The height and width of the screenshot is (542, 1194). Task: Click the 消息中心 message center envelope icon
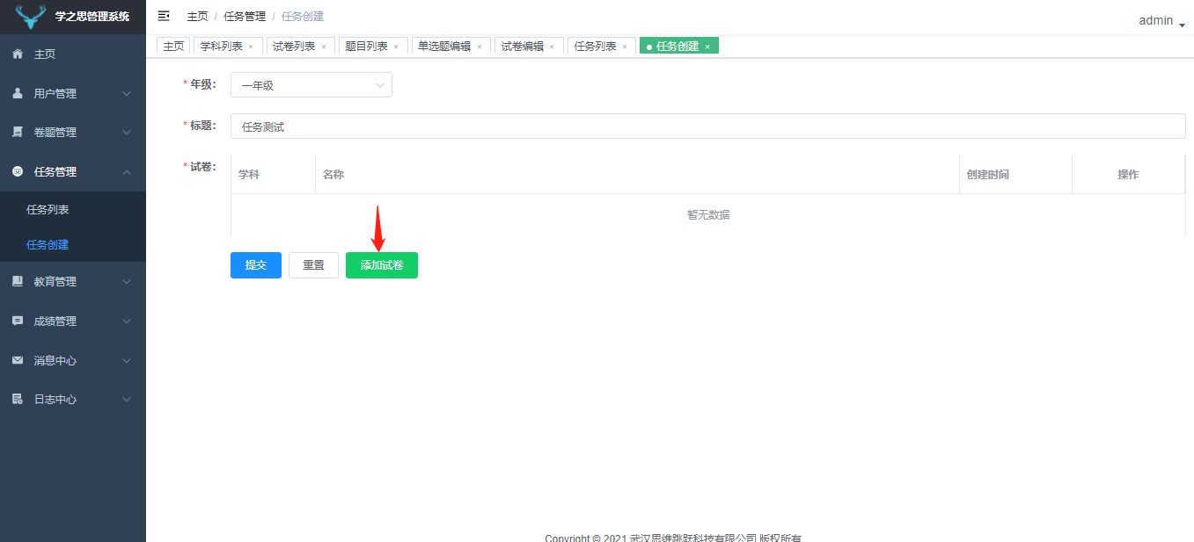19,360
